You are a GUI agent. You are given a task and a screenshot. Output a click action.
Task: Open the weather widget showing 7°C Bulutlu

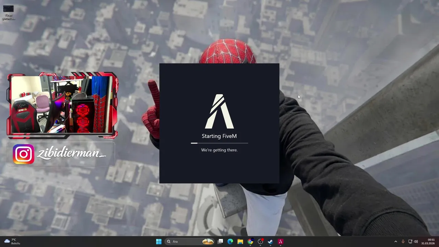click(12, 242)
